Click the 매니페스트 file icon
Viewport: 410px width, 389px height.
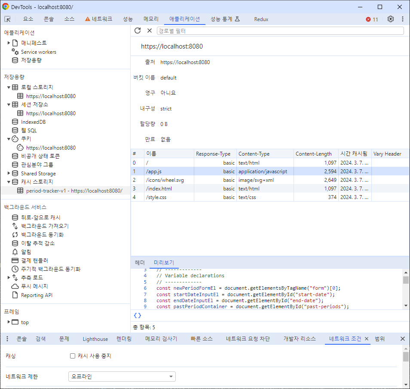tap(15, 43)
